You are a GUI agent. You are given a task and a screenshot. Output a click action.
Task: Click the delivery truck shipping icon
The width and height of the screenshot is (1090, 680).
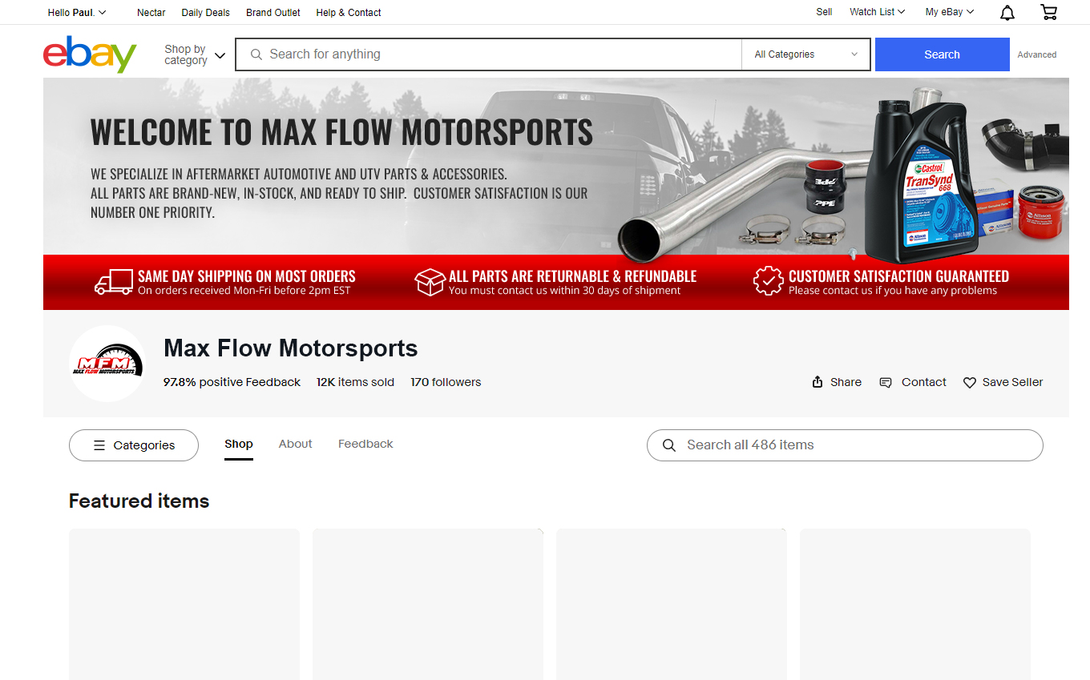(x=114, y=282)
